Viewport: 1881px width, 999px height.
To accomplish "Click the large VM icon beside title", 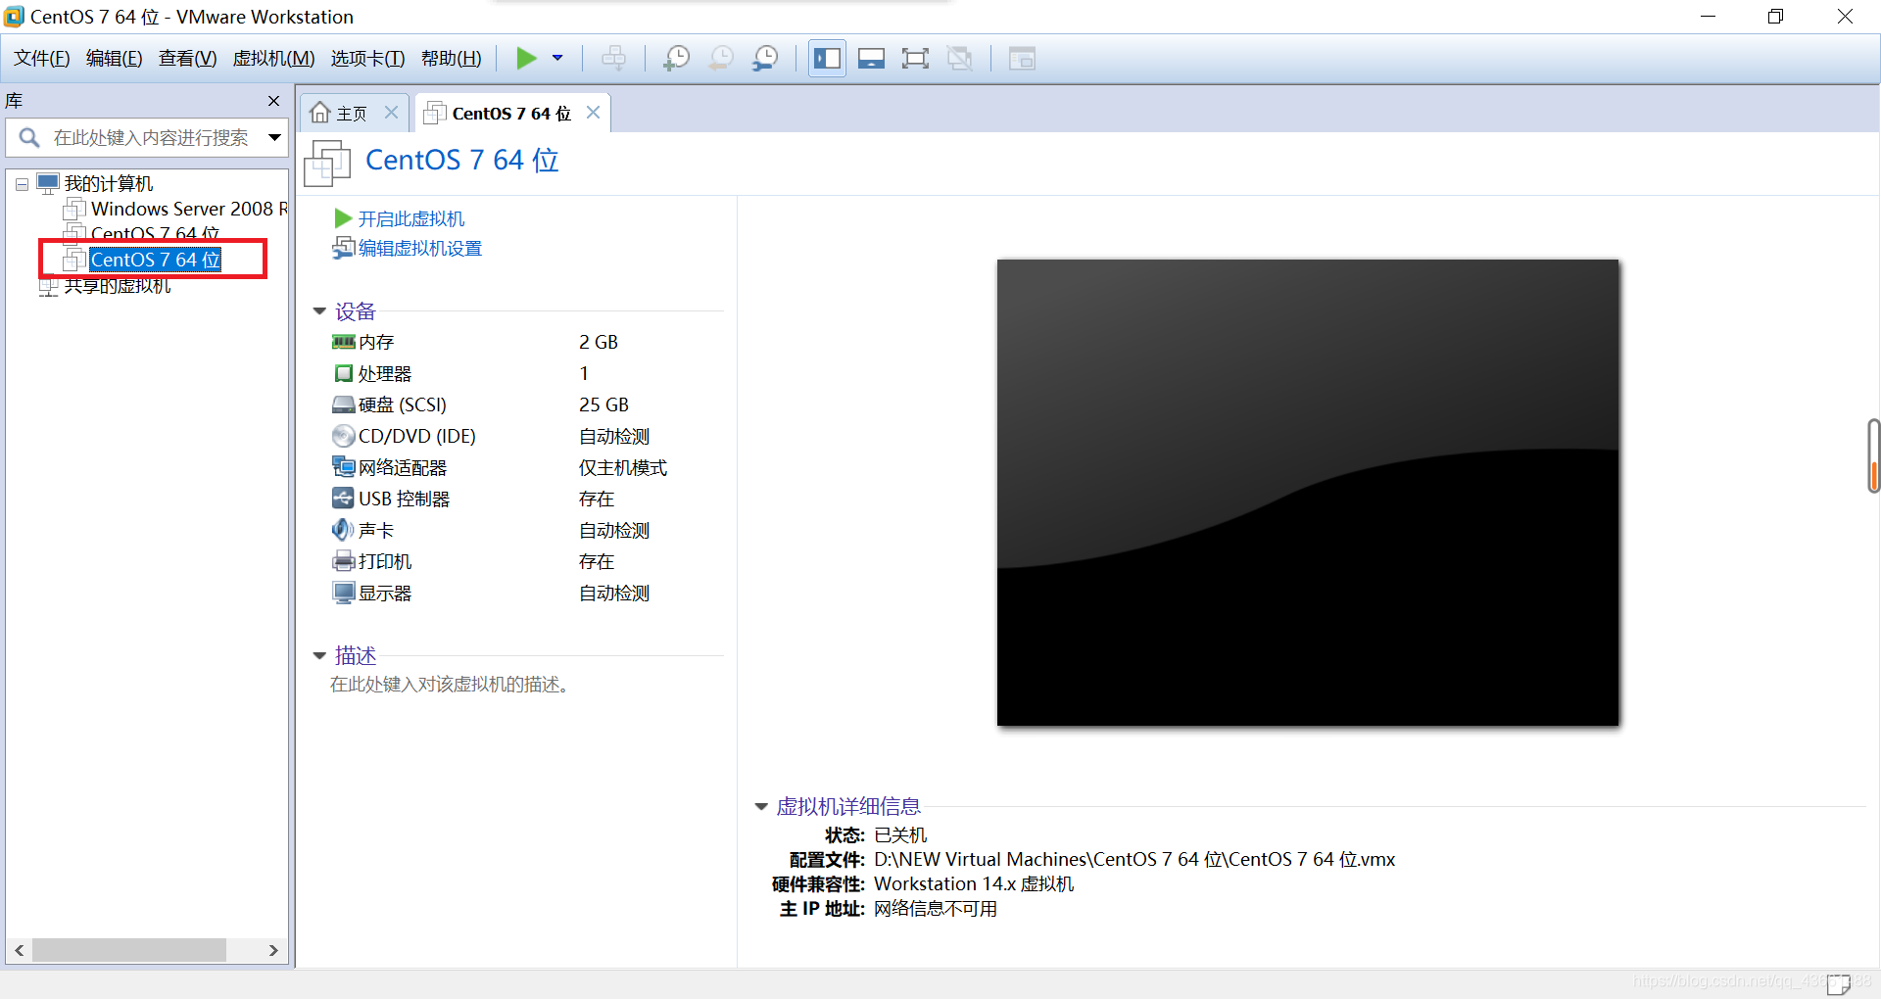I will (x=327, y=163).
